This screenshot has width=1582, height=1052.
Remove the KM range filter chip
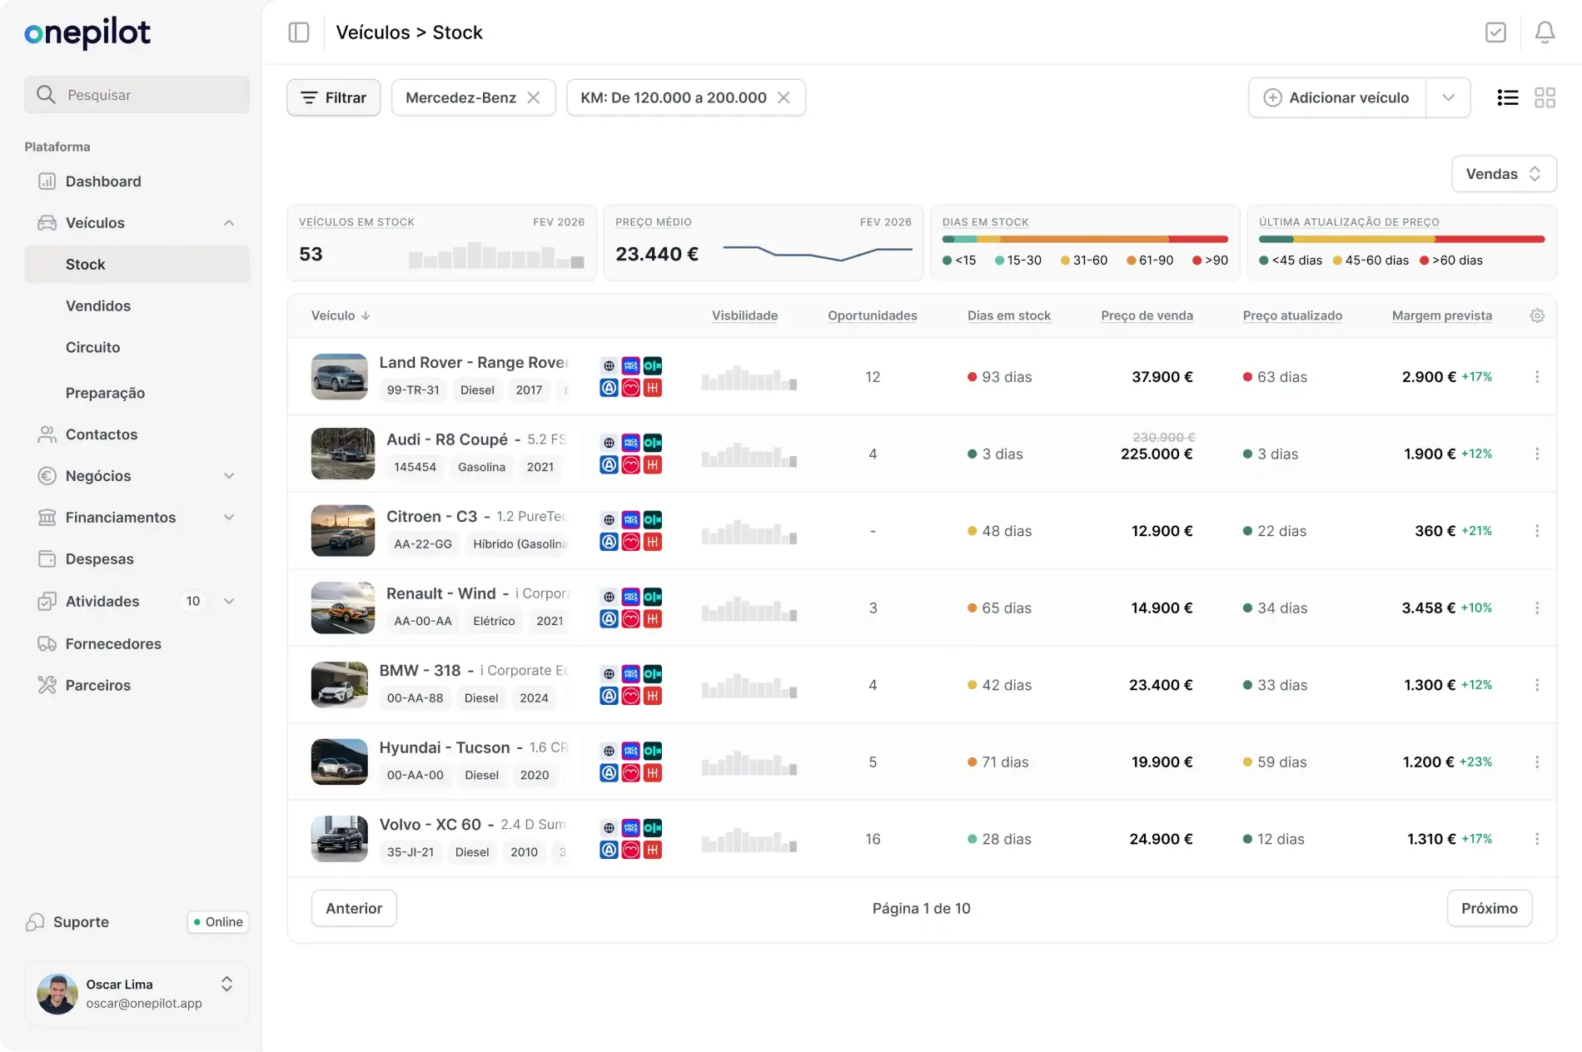(x=784, y=97)
